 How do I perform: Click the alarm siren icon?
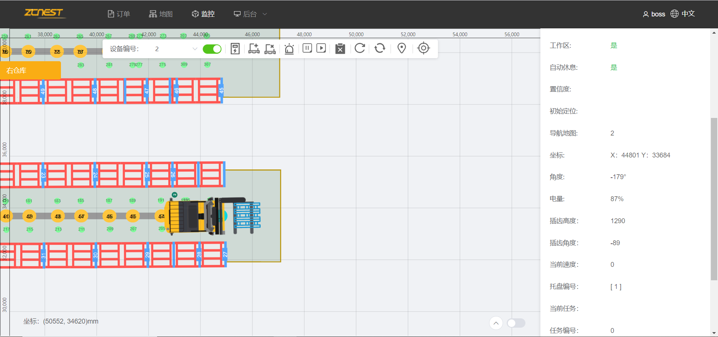[x=289, y=49]
